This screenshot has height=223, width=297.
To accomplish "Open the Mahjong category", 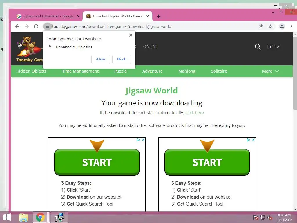I will [187, 71].
